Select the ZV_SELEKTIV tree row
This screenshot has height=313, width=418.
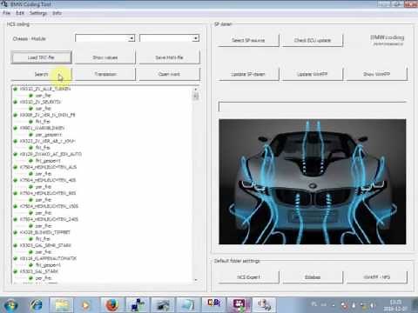(x=40, y=102)
